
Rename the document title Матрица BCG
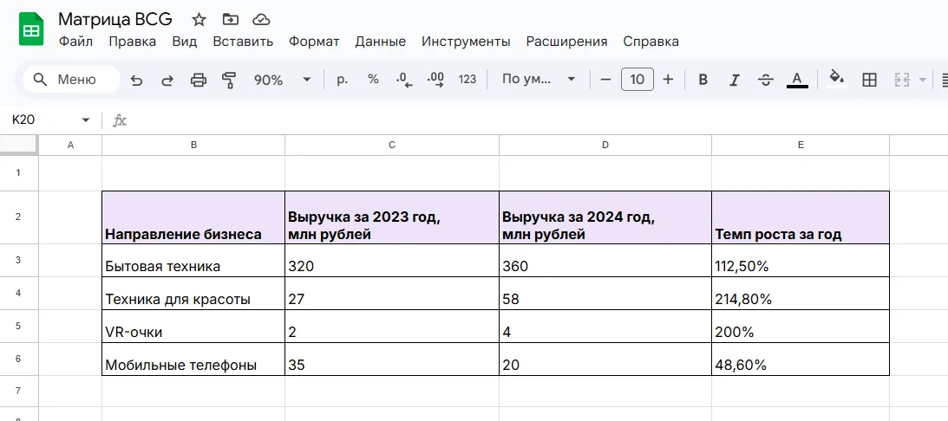coord(115,19)
